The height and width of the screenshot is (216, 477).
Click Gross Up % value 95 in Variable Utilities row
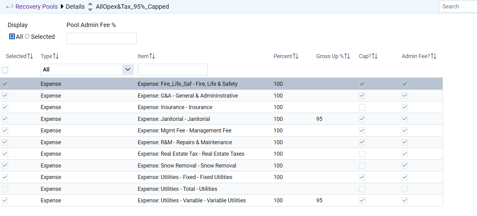click(319, 200)
